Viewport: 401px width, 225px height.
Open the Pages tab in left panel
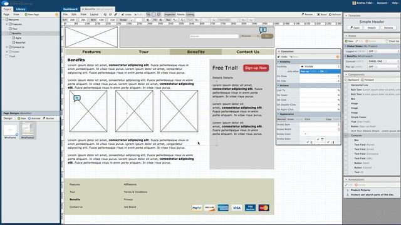[x=7, y=9]
